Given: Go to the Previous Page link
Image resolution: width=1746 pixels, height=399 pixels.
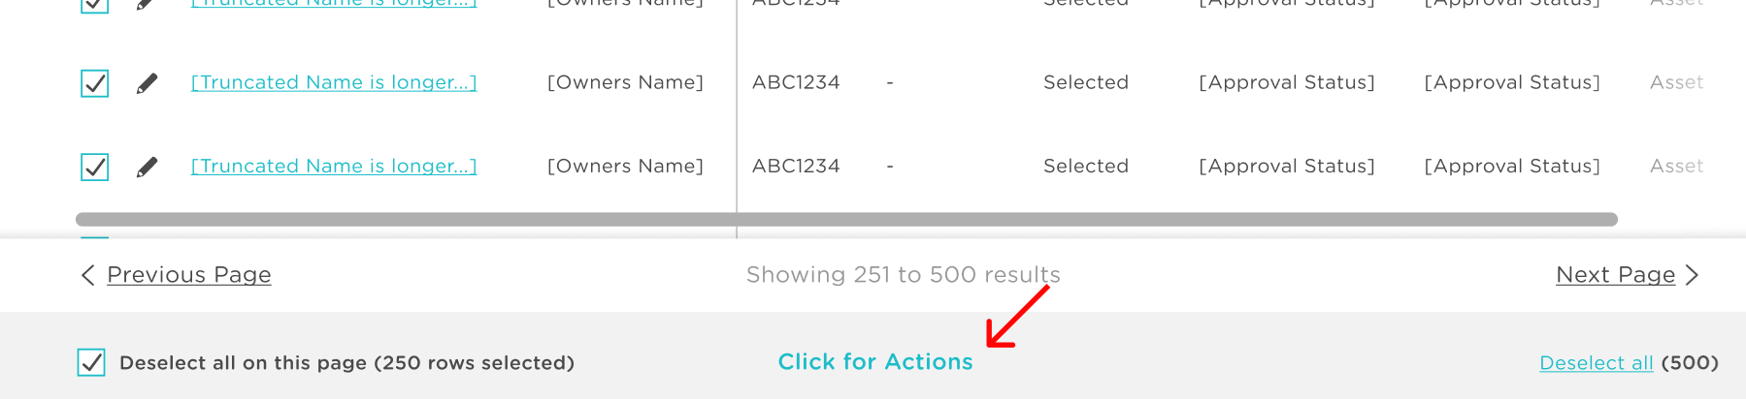Looking at the screenshot, I should click(189, 275).
